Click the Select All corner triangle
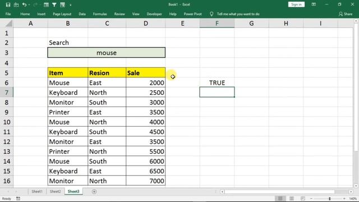Image resolution: width=359 pixels, height=202 pixels. click(x=9, y=24)
